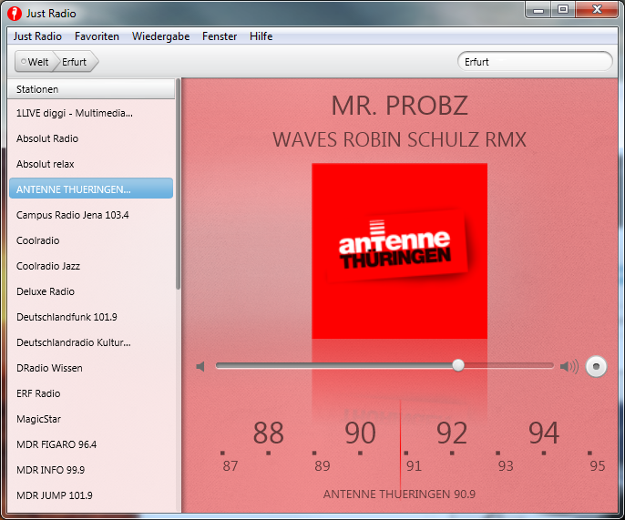Select station MagicStar
This screenshot has height=520, width=625.
tap(91, 419)
